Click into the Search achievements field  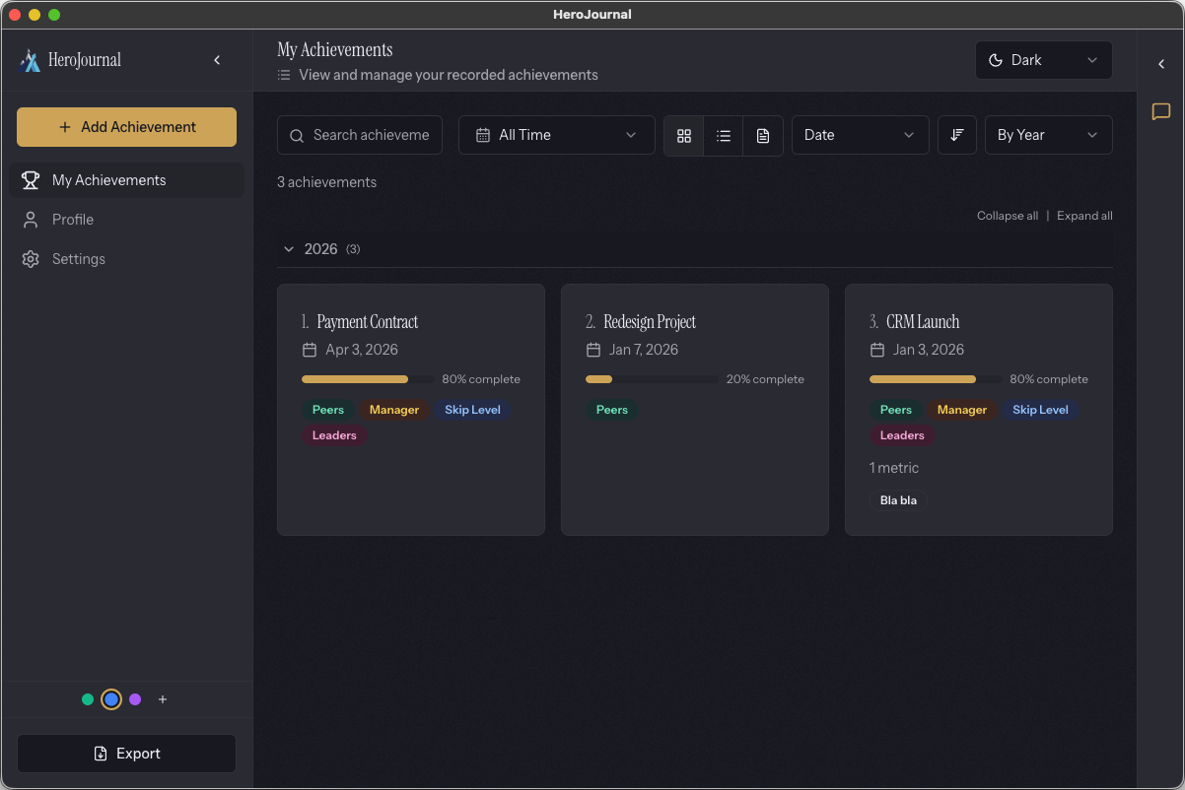tap(360, 135)
